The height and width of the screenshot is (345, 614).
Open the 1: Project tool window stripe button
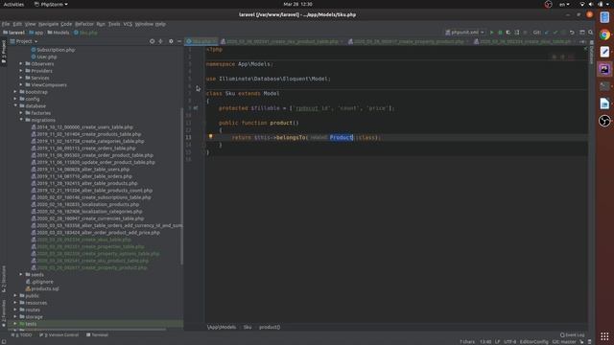click(4, 52)
